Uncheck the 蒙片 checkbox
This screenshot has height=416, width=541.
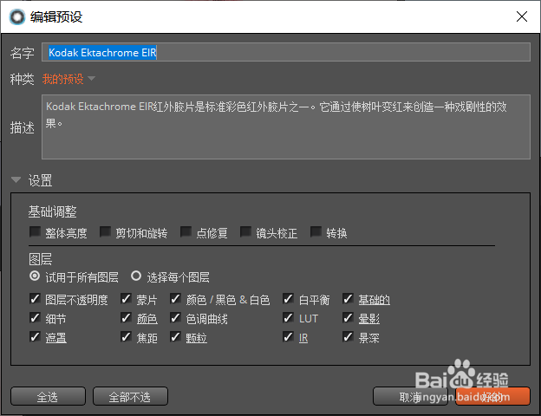(x=126, y=299)
